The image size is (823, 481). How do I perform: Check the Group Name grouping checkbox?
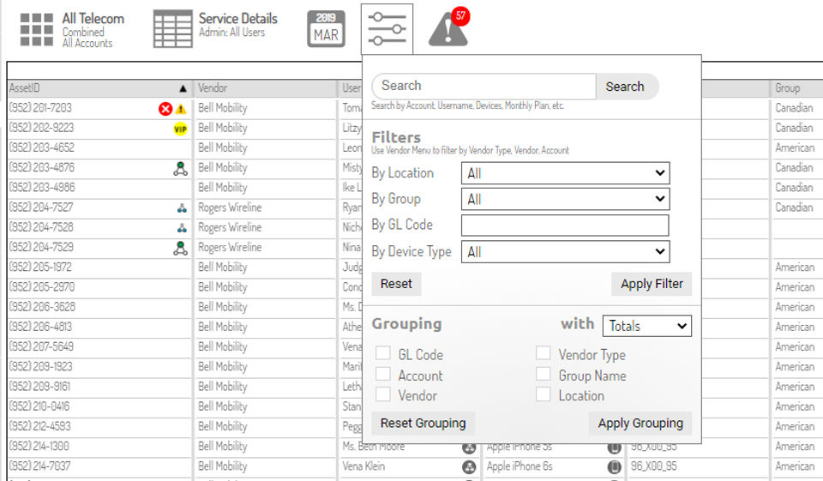tap(544, 374)
